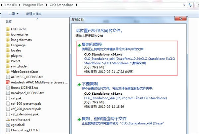Select the imageformats folder icon
This screenshot has width=199, height=134.
pos(8,40)
